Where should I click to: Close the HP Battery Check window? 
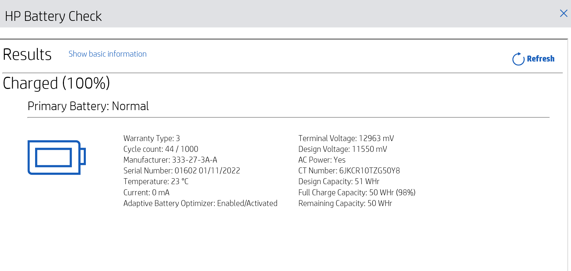pyautogui.click(x=563, y=13)
